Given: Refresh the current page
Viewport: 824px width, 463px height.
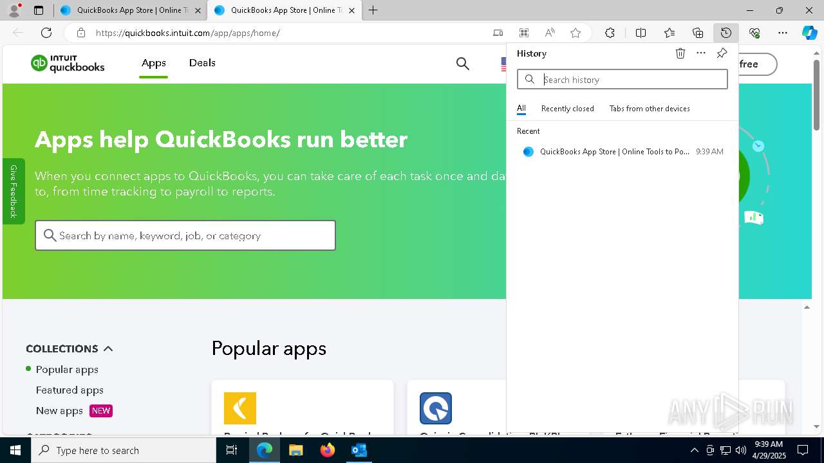Looking at the screenshot, I should coord(46,33).
